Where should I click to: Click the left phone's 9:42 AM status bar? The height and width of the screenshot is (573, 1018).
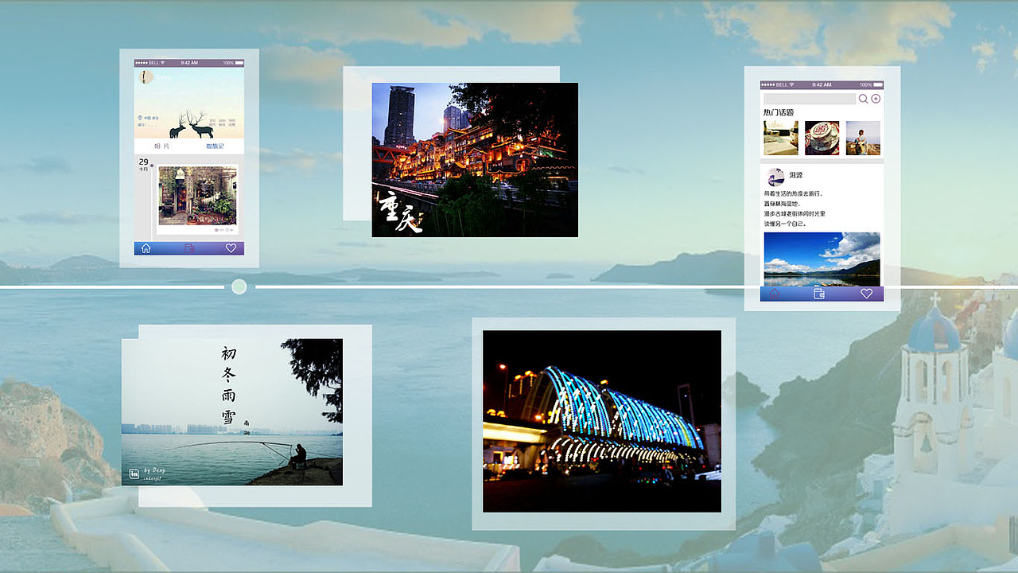189,63
